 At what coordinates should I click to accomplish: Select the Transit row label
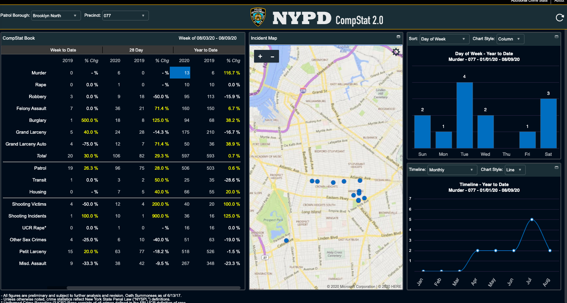[x=39, y=180]
